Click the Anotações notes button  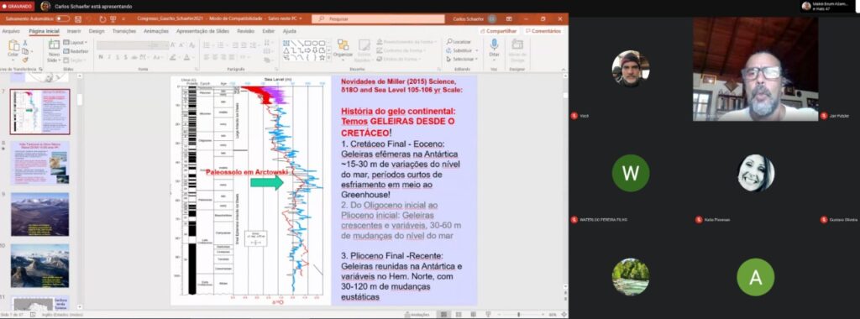tap(417, 315)
